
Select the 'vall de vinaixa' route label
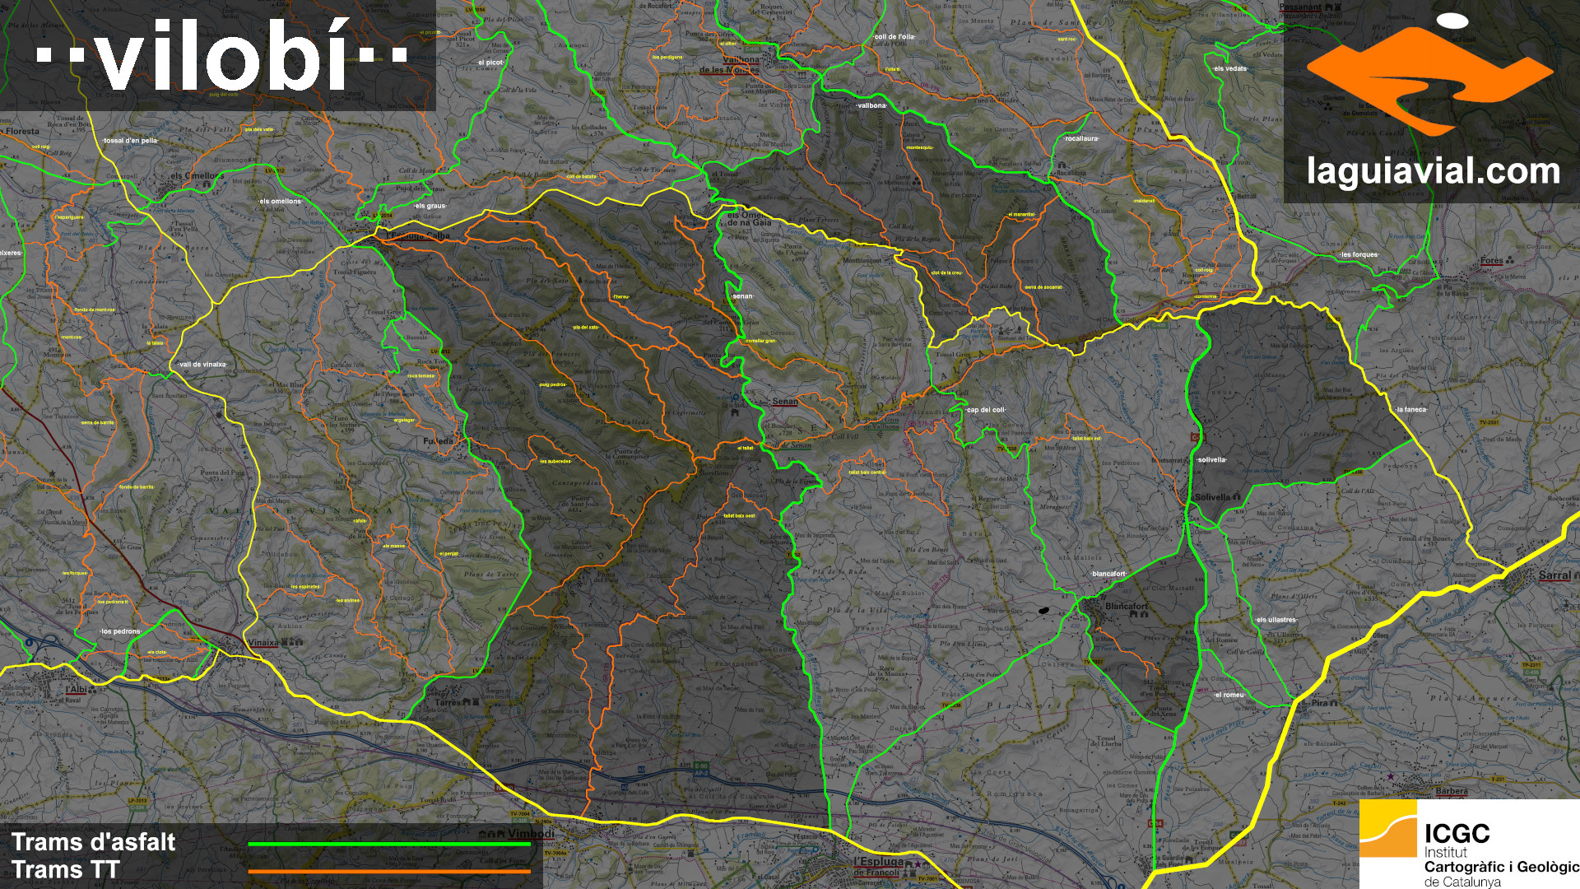click(202, 364)
